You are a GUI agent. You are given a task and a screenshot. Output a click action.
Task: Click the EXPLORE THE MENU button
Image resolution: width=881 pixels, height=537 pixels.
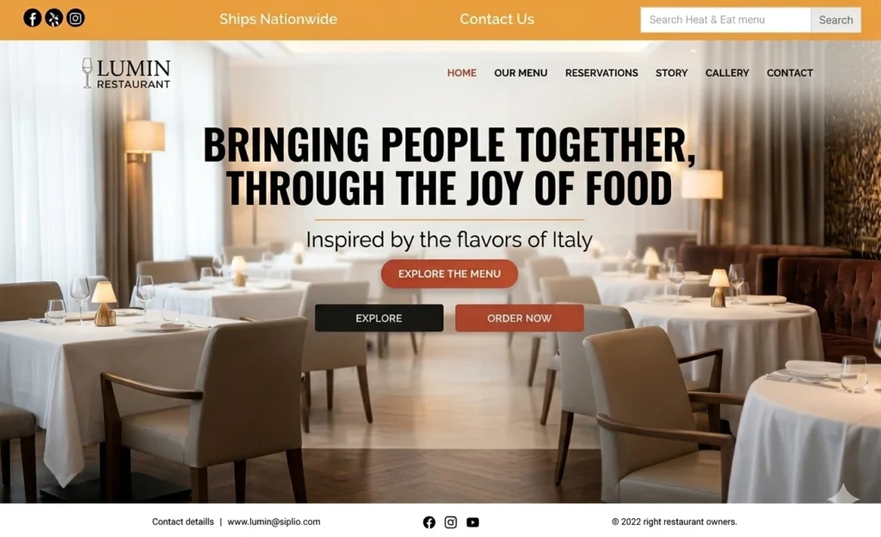click(x=449, y=274)
